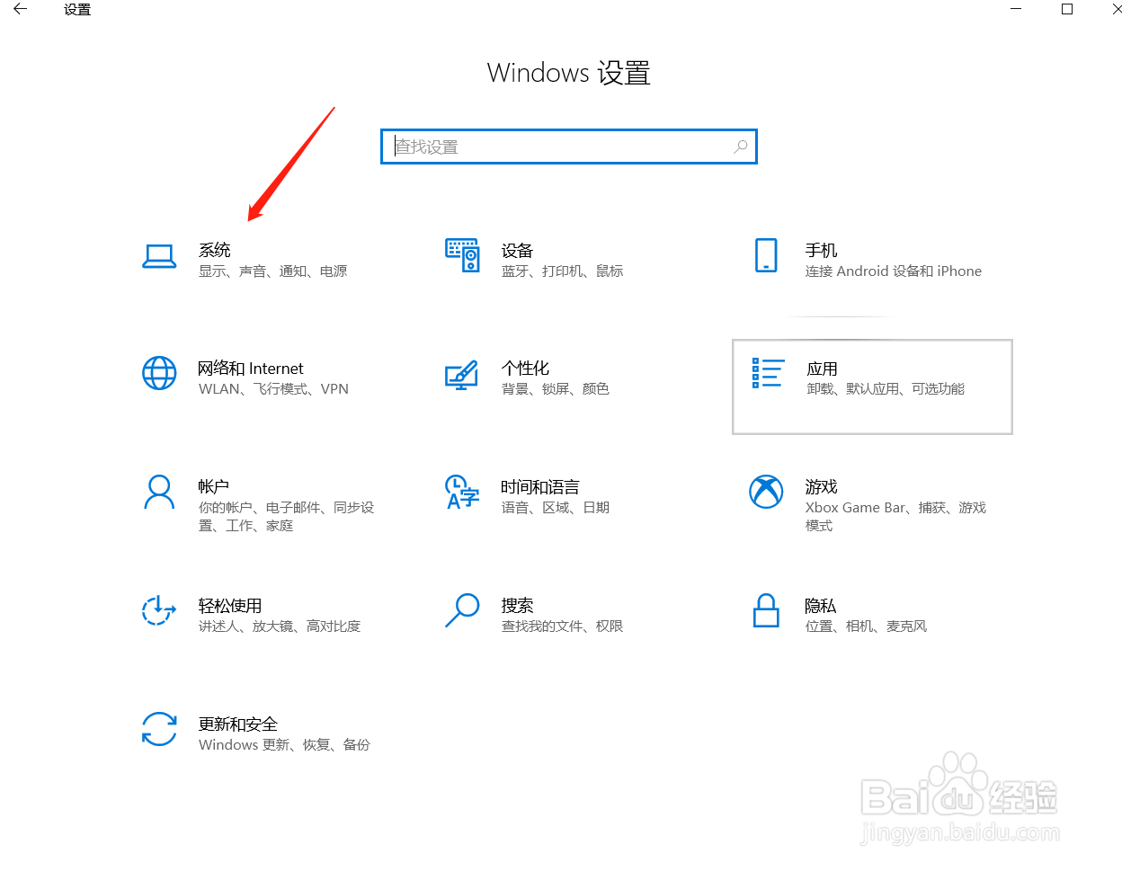This screenshot has width=1122, height=871.
Task: Minimize the 设置 window
Action: pos(1016,9)
